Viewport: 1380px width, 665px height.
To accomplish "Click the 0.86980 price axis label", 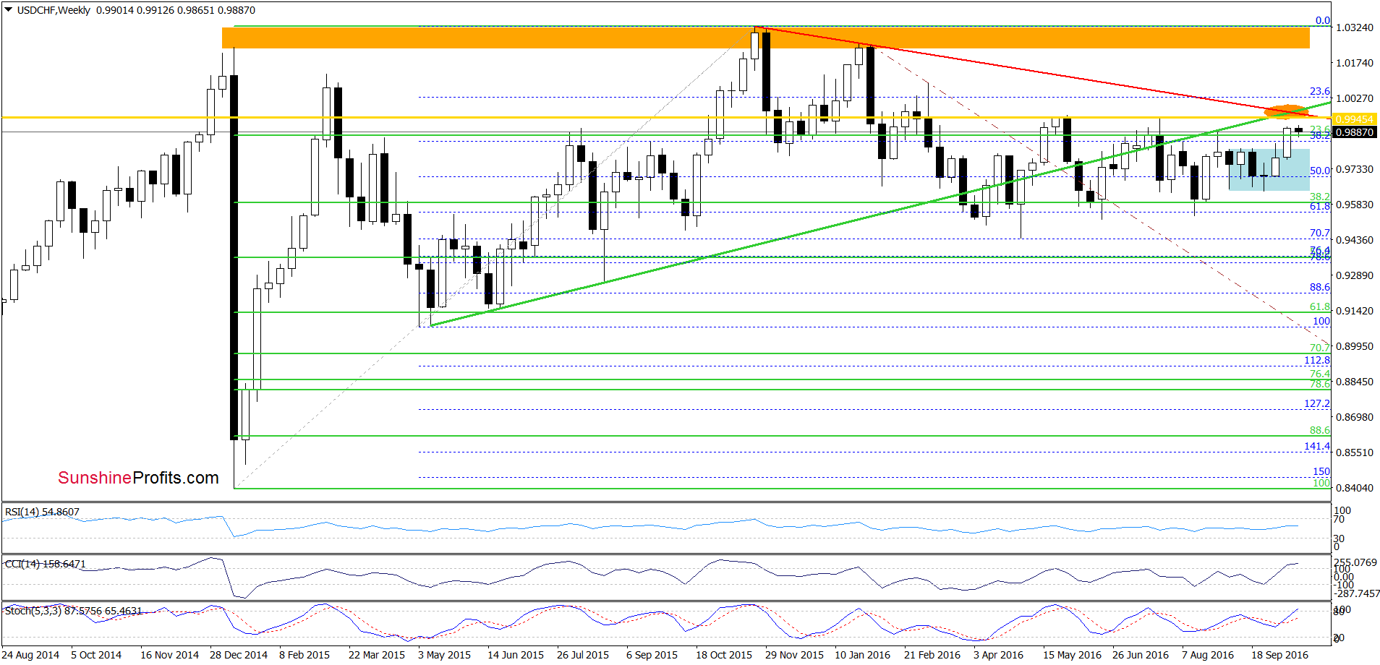I will (x=1355, y=417).
